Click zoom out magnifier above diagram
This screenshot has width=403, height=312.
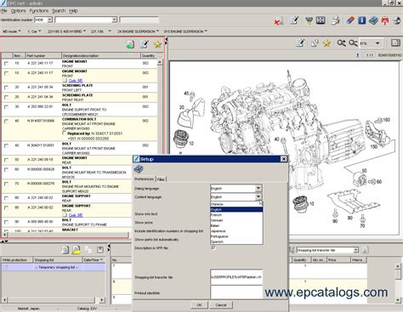click(x=353, y=43)
